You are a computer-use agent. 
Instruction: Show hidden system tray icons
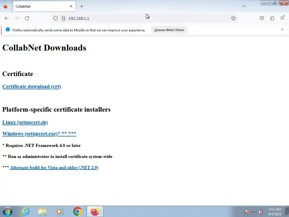240,212
